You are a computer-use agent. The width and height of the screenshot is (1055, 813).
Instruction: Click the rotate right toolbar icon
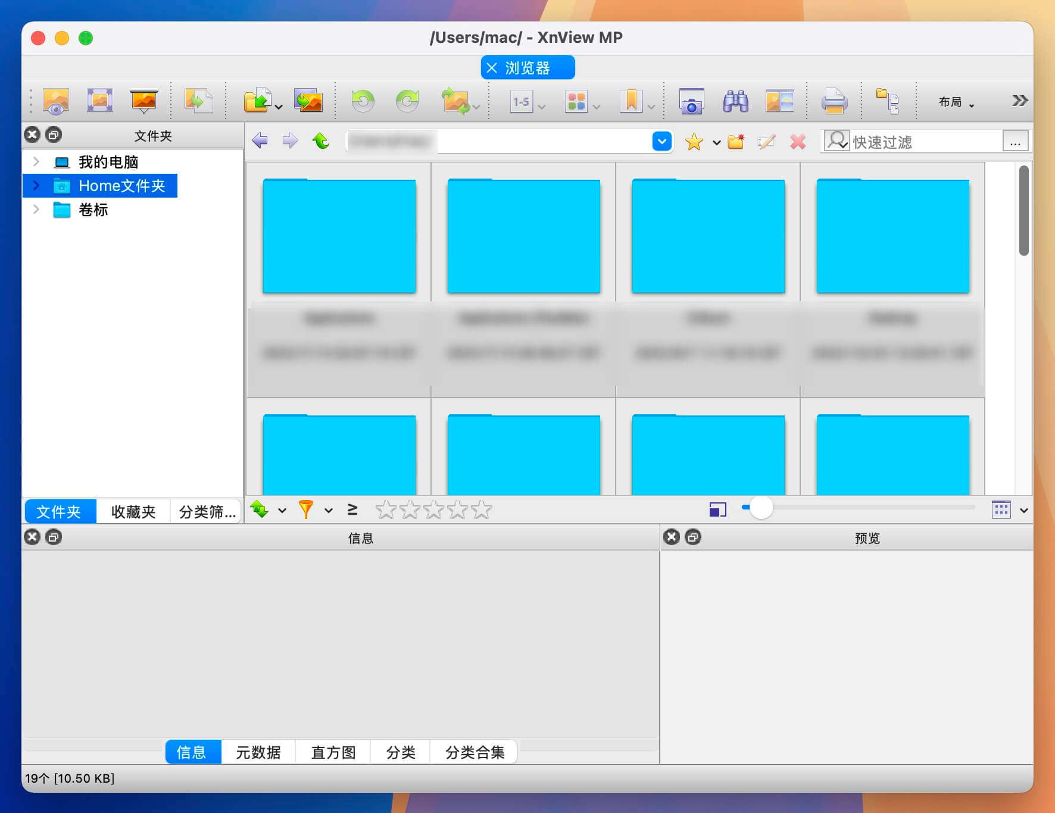408,100
